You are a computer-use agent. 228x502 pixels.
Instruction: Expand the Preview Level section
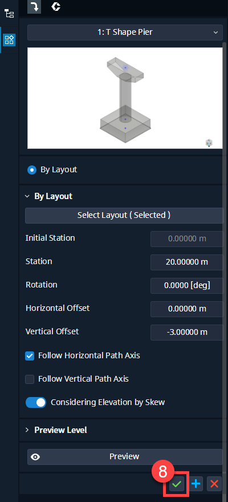coord(27,430)
